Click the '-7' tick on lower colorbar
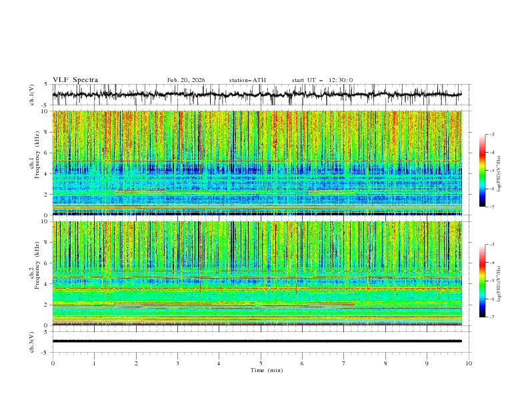 (491, 317)
